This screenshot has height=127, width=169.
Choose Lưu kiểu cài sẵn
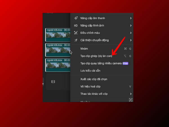(90, 71)
